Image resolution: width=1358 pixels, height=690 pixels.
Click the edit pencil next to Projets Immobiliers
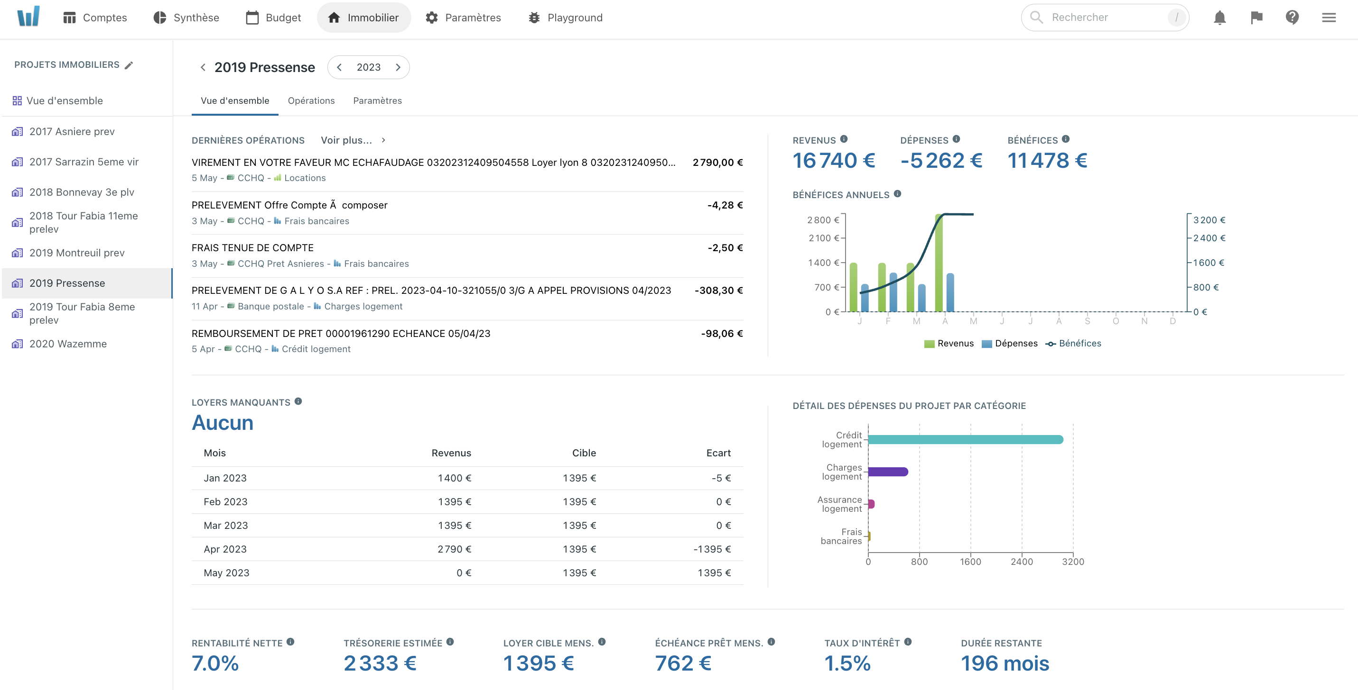click(x=129, y=65)
